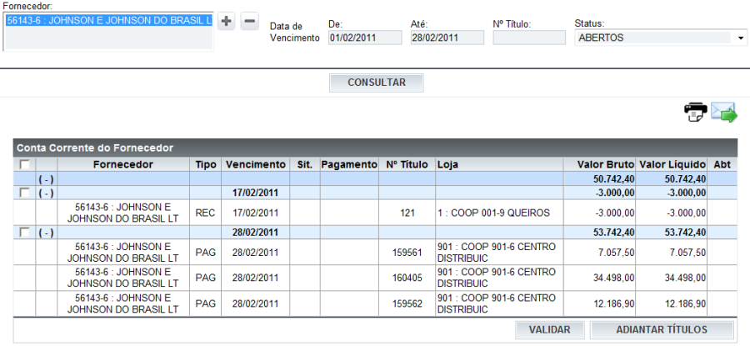Focus the Até date field 28/02/2011

447,38
